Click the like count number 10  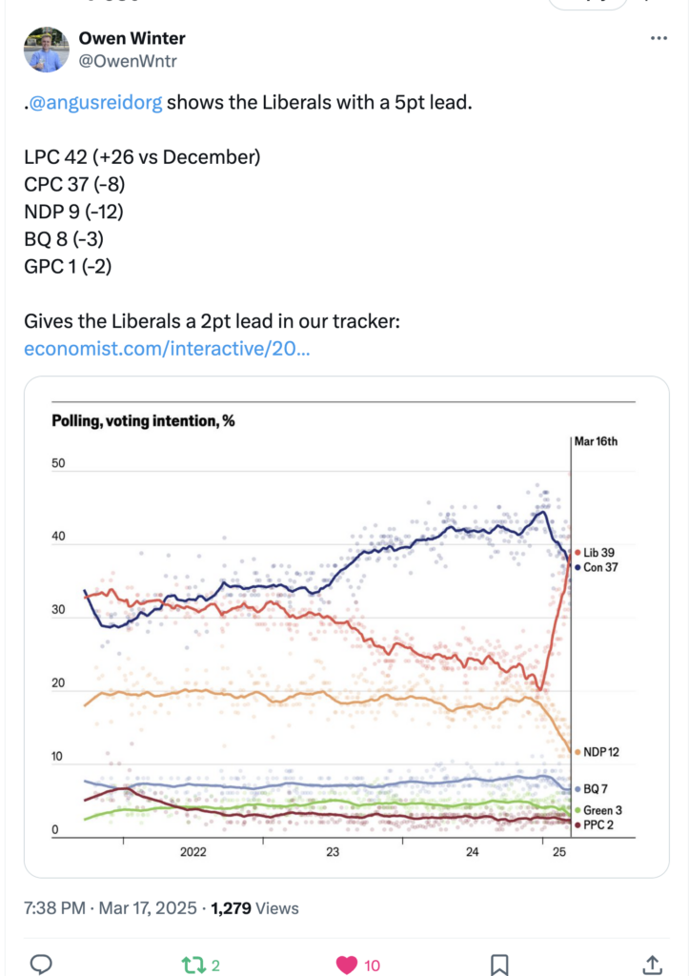373,966
